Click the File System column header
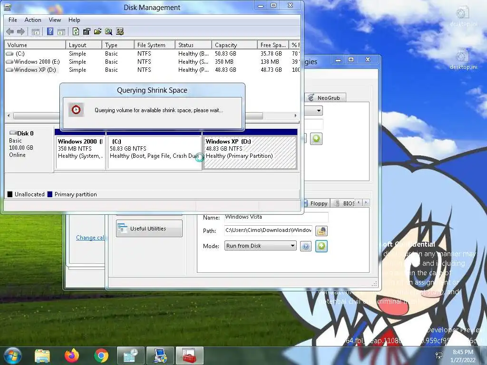This screenshot has width=487, height=365. [x=155, y=45]
